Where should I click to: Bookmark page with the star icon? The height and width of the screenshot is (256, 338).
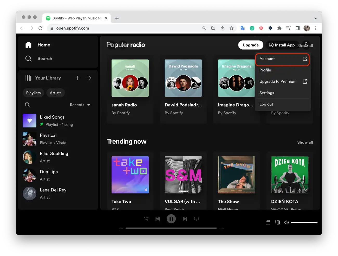[x=231, y=28]
